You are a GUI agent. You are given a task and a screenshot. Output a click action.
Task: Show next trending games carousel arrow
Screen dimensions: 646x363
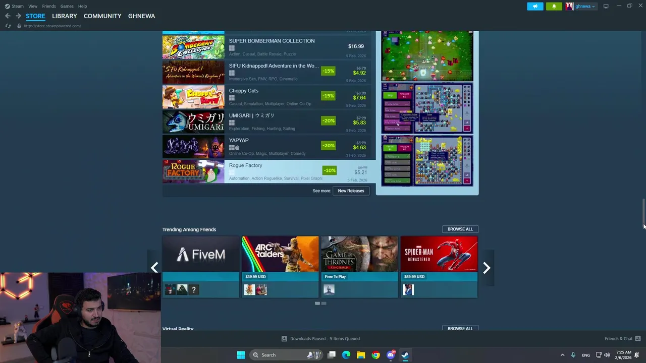click(x=486, y=267)
